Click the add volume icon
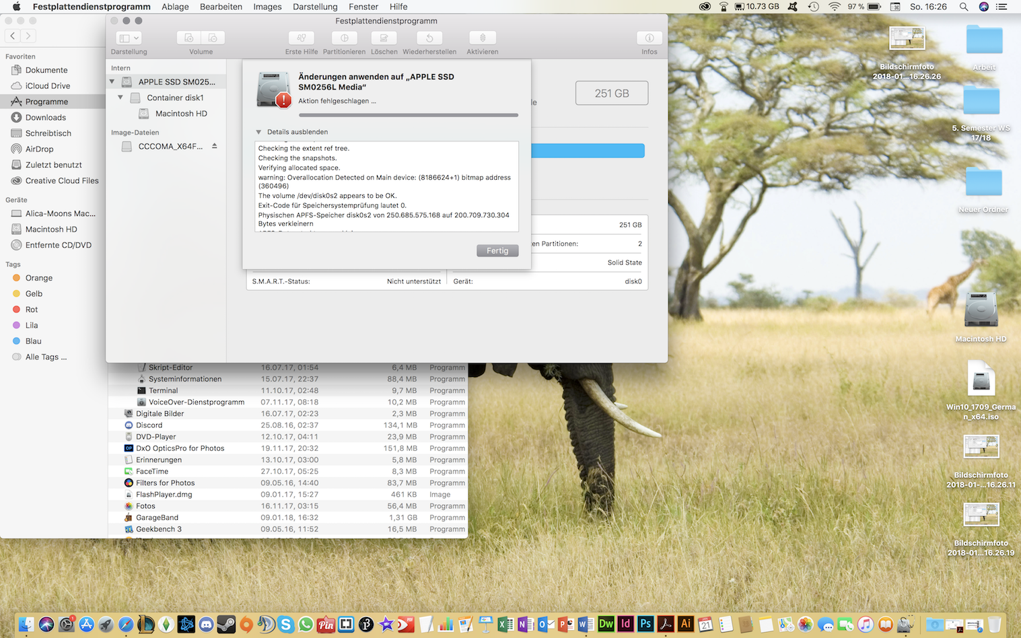The image size is (1021, 638). tap(189, 38)
